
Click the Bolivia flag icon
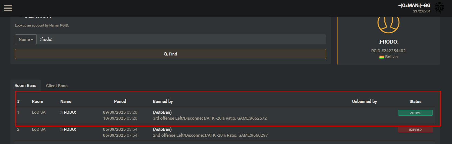tap(382, 57)
